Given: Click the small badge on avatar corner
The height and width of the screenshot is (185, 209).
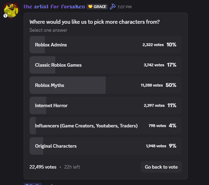Looking at the screenshot, I should tap(6, 16).
